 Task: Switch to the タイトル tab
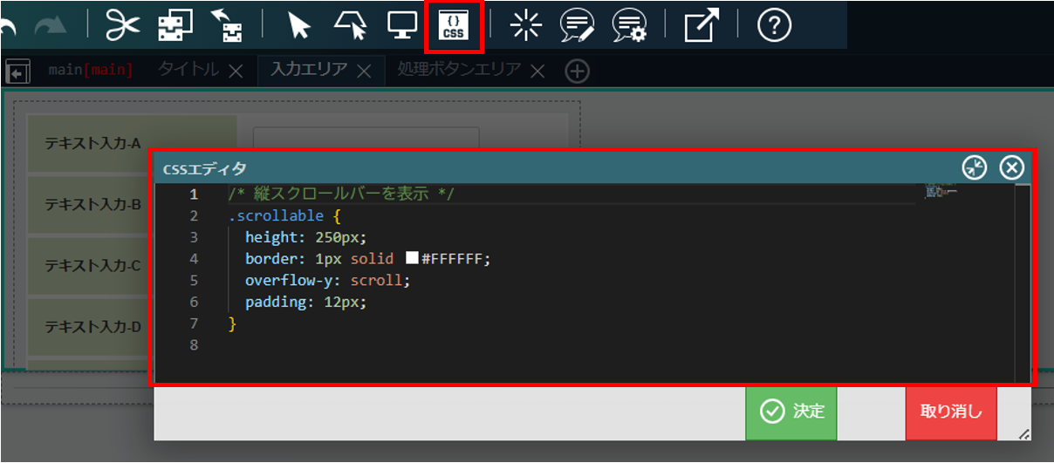(x=188, y=71)
